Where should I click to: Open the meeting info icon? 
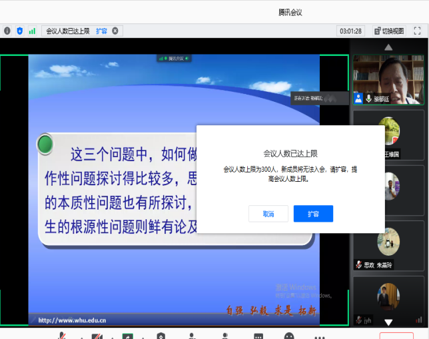pos(7,31)
